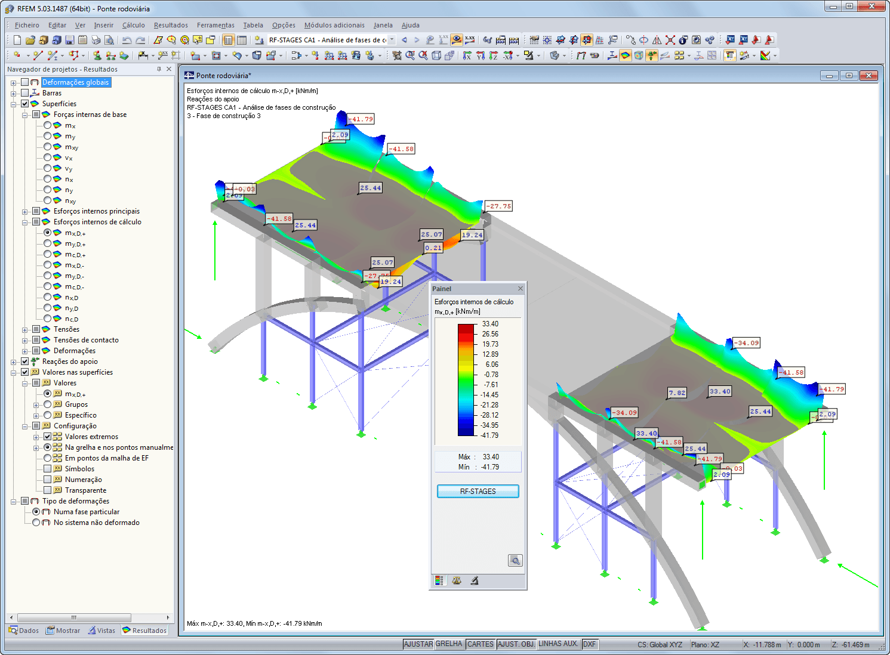Click navigator horizontal scrollbar thumb
The height and width of the screenshot is (655, 890).
(x=74, y=617)
